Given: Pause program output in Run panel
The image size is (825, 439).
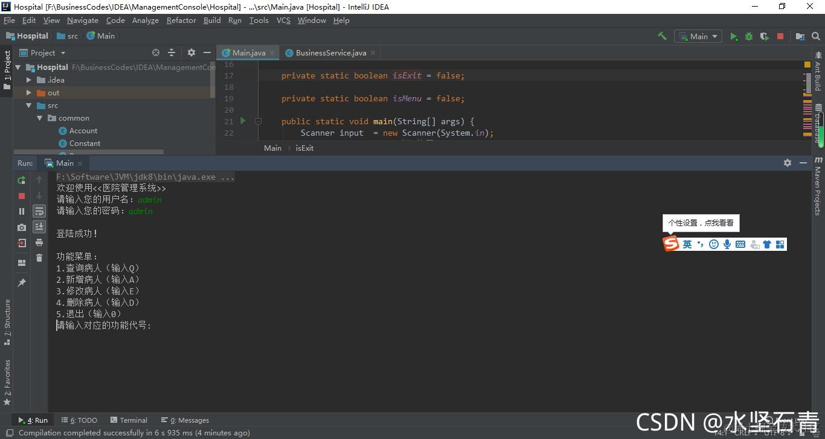Looking at the screenshot, I should 22,211.
